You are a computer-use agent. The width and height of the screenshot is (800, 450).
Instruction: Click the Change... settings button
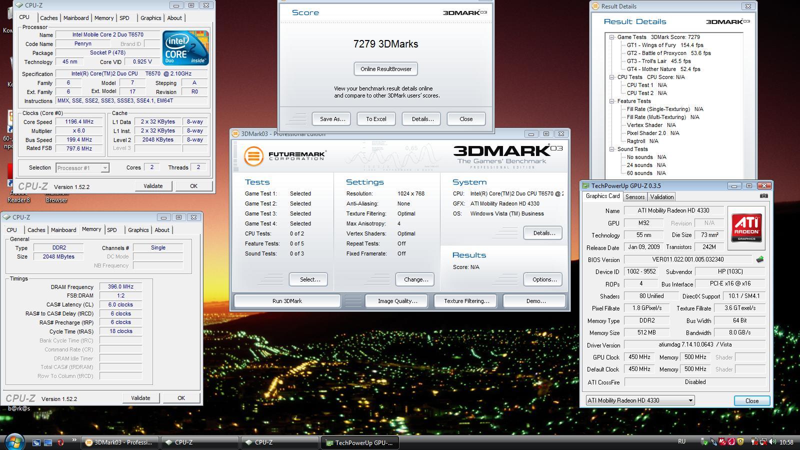coord(415,279)
